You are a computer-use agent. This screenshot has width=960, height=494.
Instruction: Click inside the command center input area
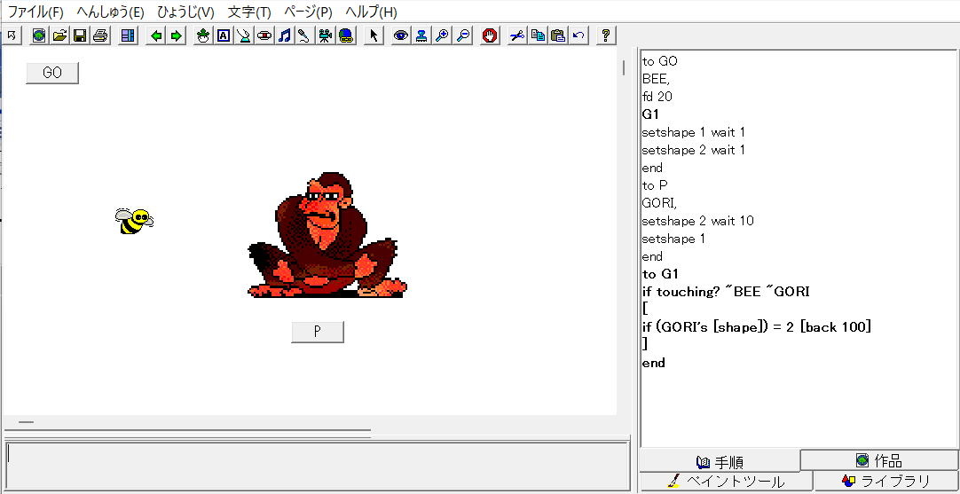317,466
